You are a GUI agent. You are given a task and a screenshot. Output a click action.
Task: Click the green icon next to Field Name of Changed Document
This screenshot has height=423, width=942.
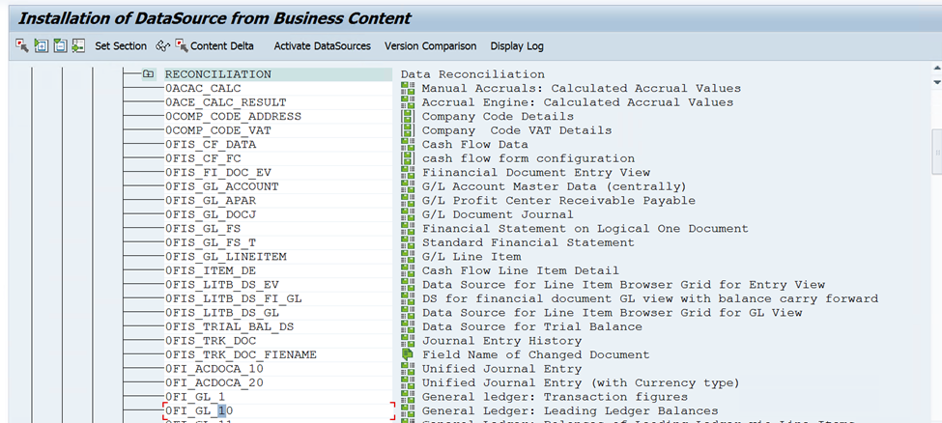pyautogui.click(x=408, y=354)
